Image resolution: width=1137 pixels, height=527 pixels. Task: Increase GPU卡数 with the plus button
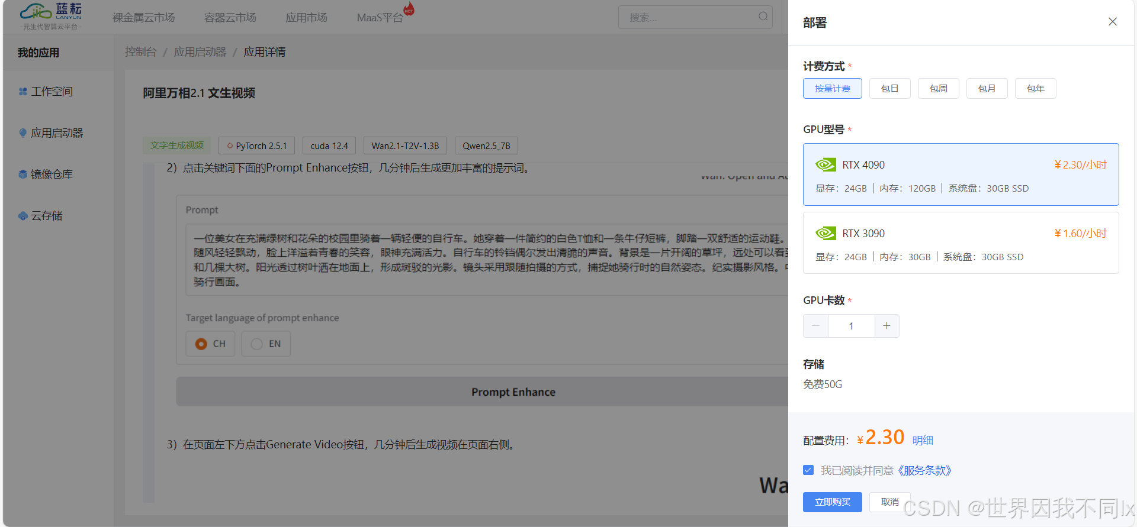pos(887,326)
